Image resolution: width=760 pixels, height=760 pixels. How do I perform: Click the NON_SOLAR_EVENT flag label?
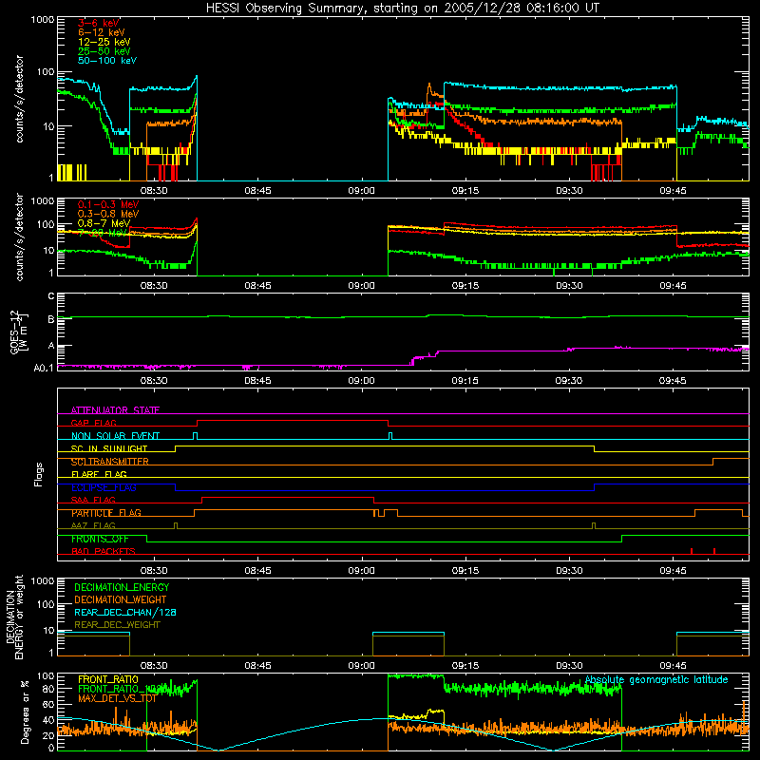point(115,436)
